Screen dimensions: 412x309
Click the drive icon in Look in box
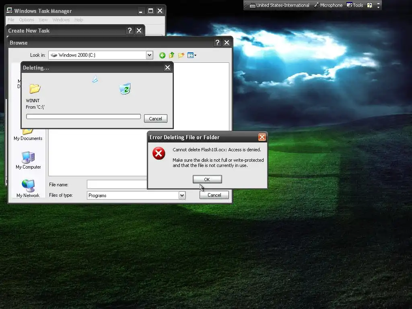[54, 55]
